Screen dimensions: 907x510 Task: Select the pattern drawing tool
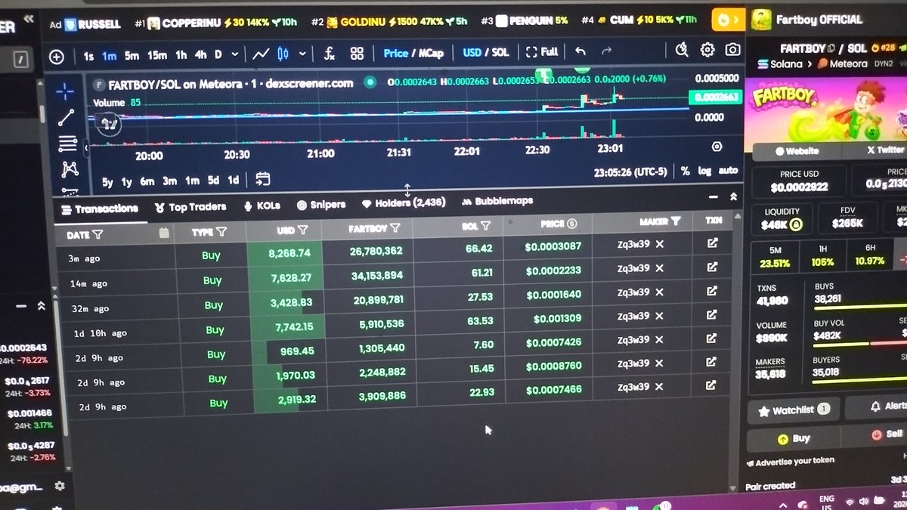point(70,168)
